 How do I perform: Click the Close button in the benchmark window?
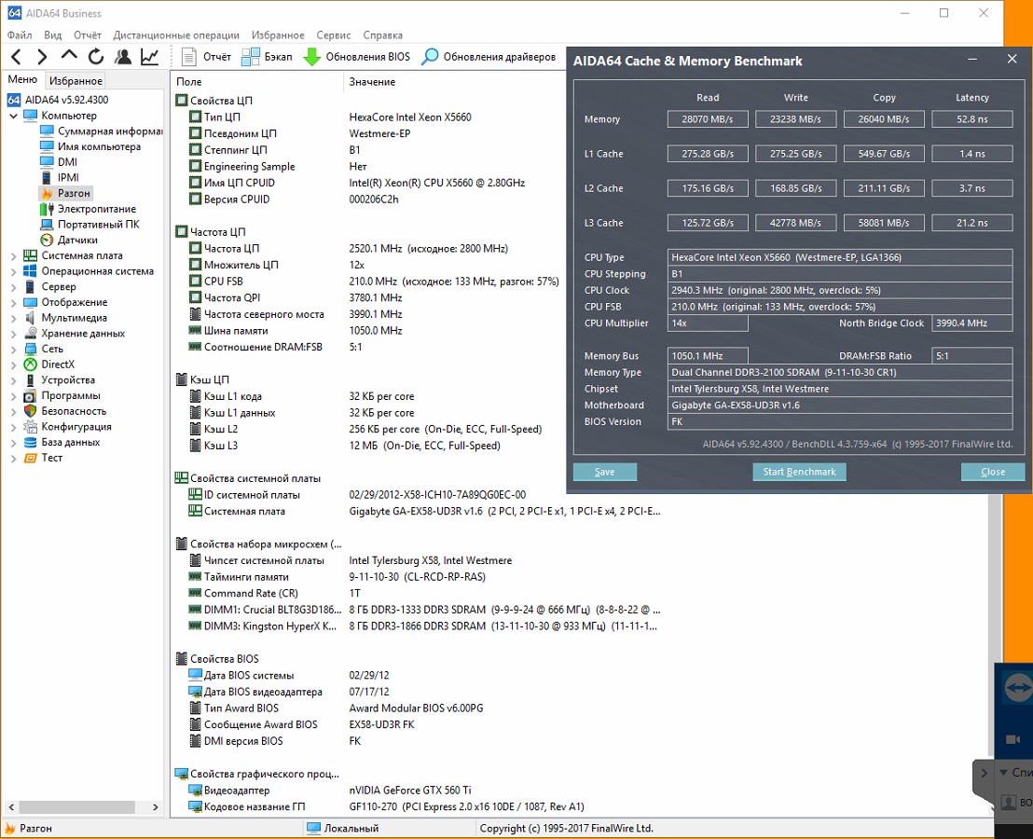coord(993,472)
